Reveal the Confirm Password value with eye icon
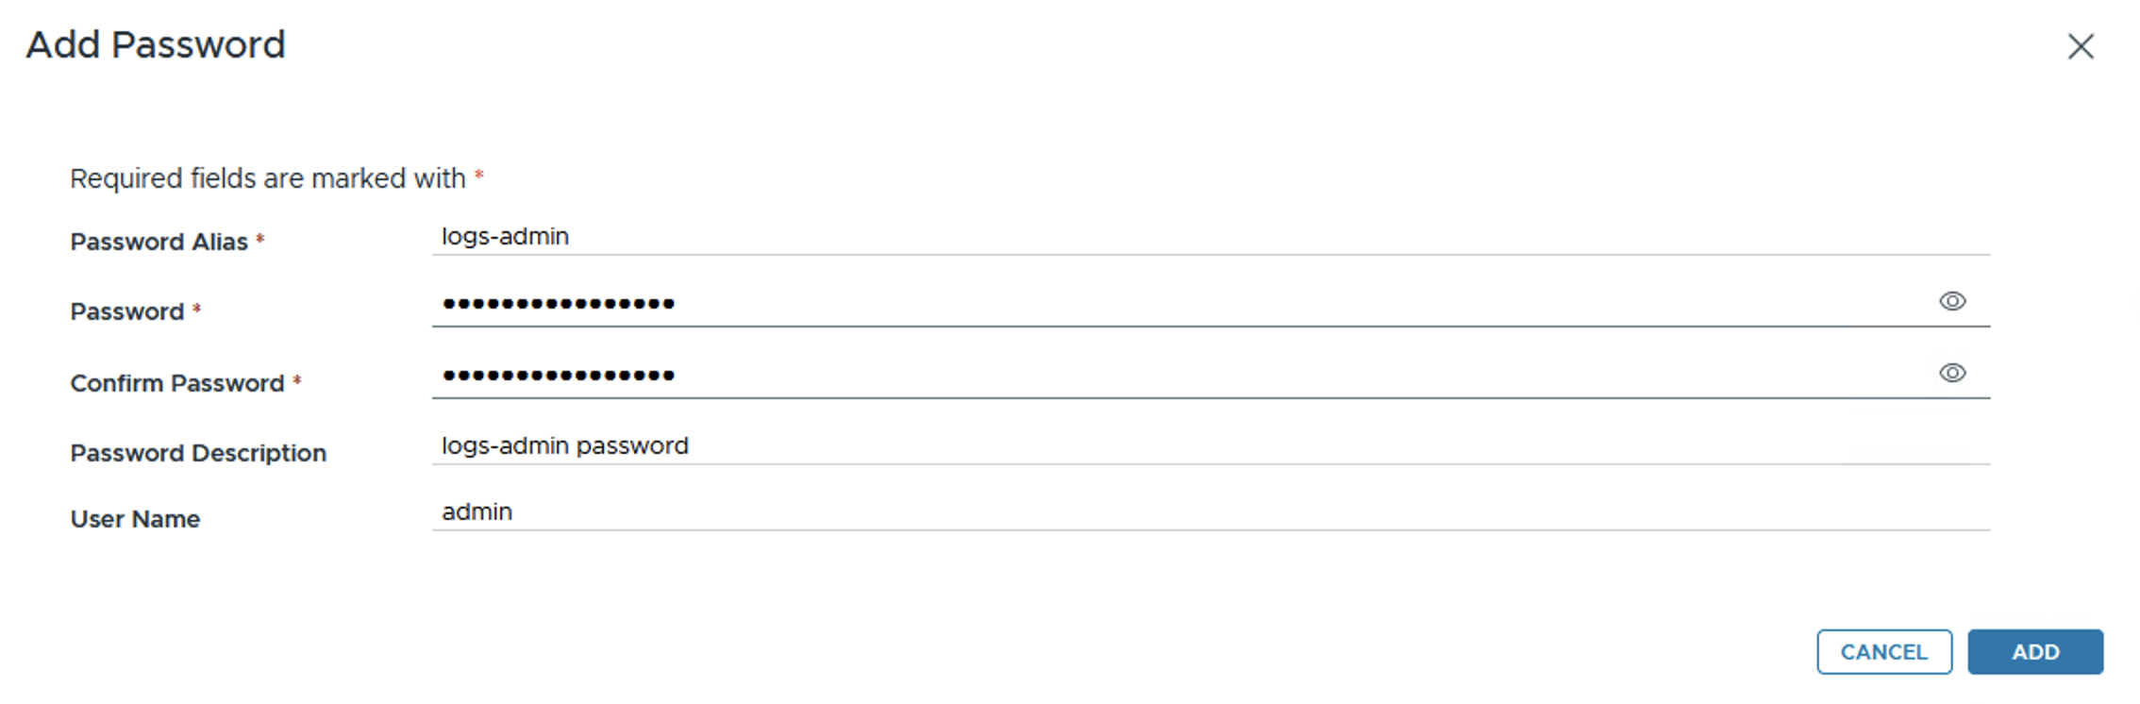 pos(1951,373)
